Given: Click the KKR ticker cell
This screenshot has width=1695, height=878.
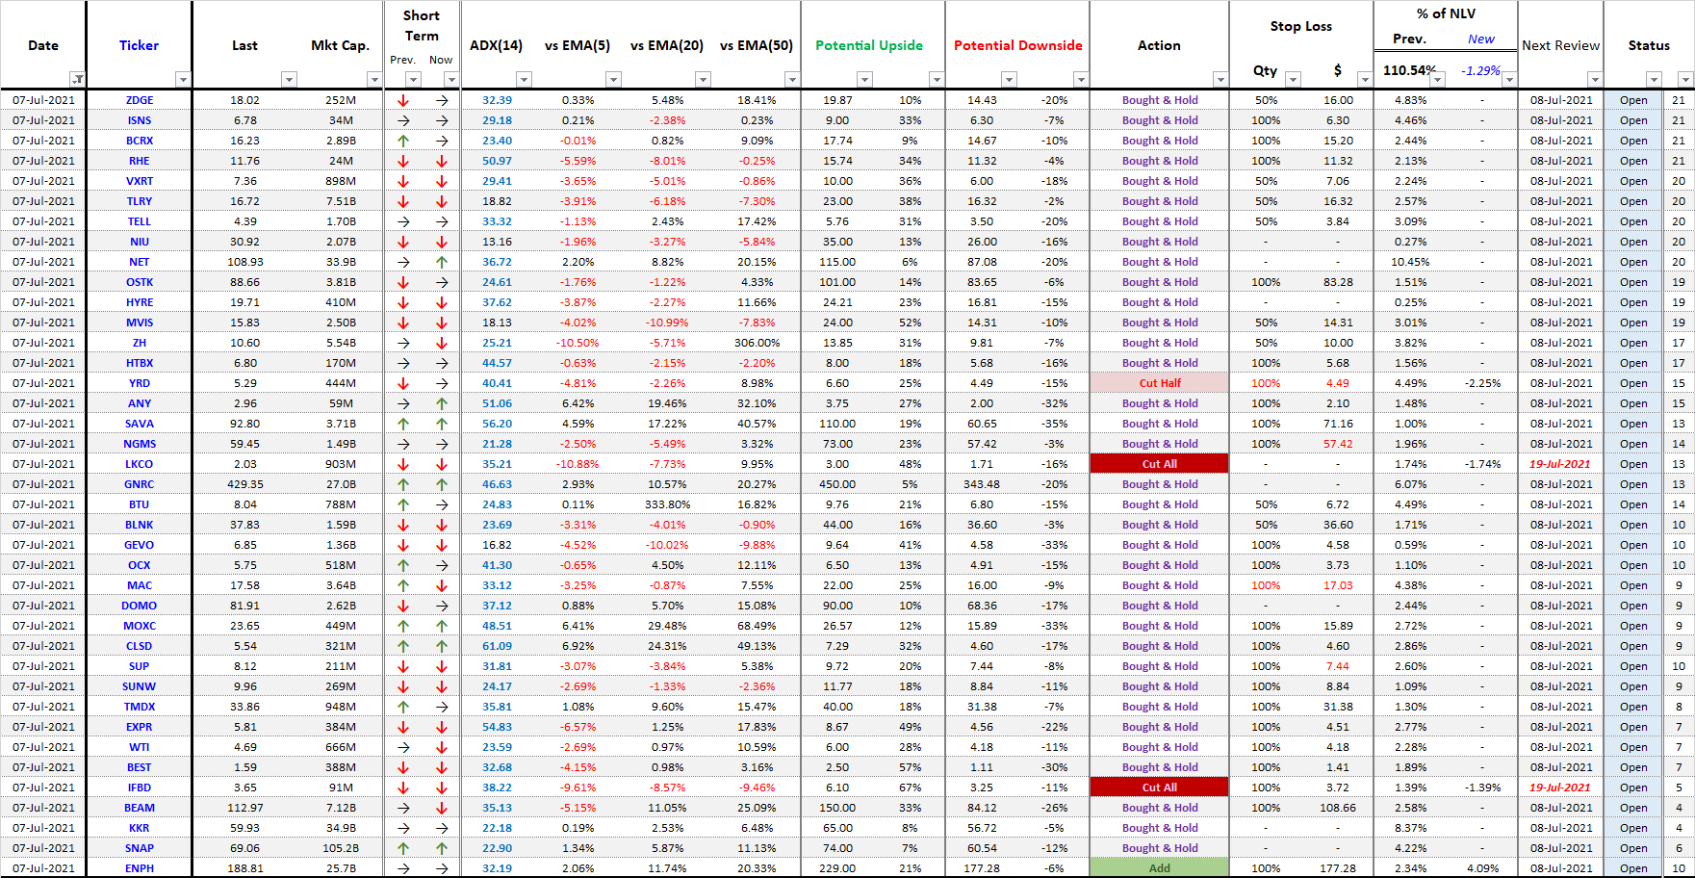Looking at the screenshot, I should (x=139, y=828).
